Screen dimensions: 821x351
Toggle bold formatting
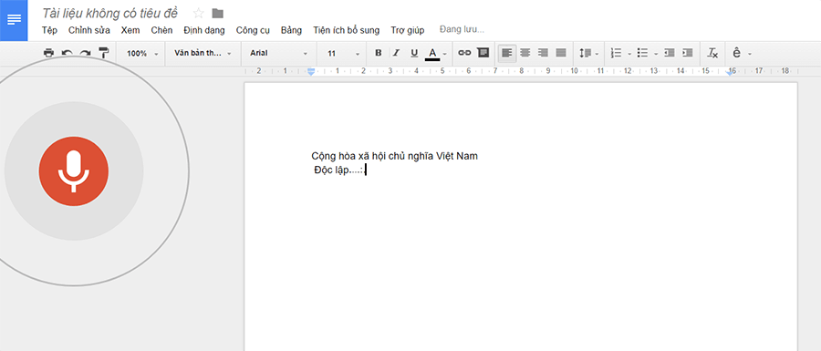coord(379,53)
